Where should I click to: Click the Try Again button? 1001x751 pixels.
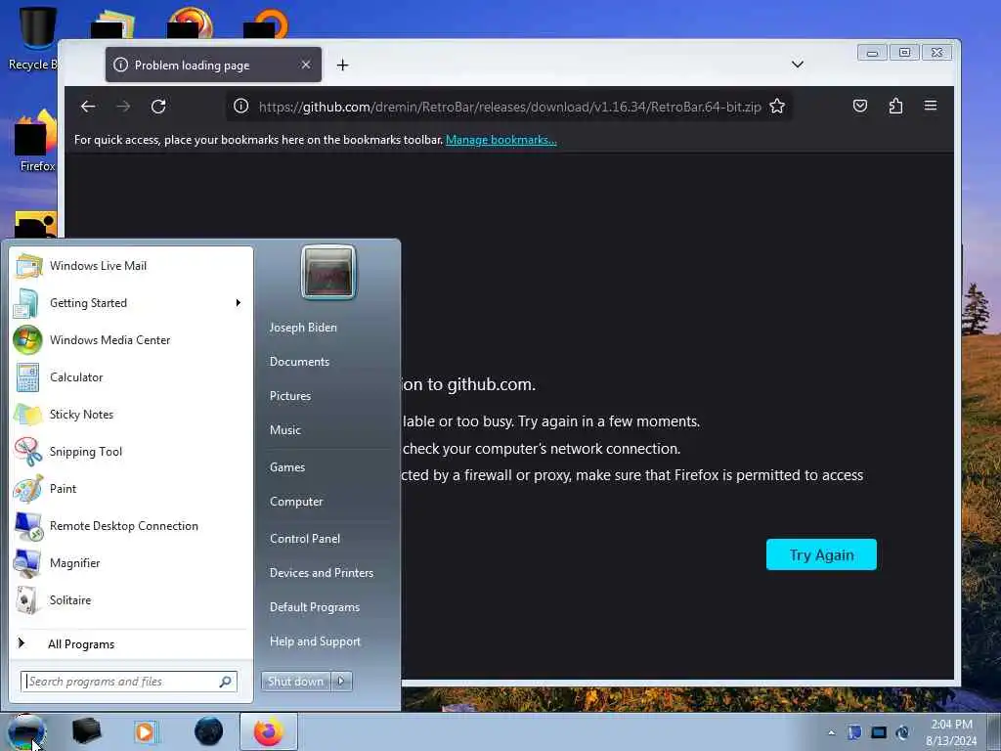coord(821,554)
